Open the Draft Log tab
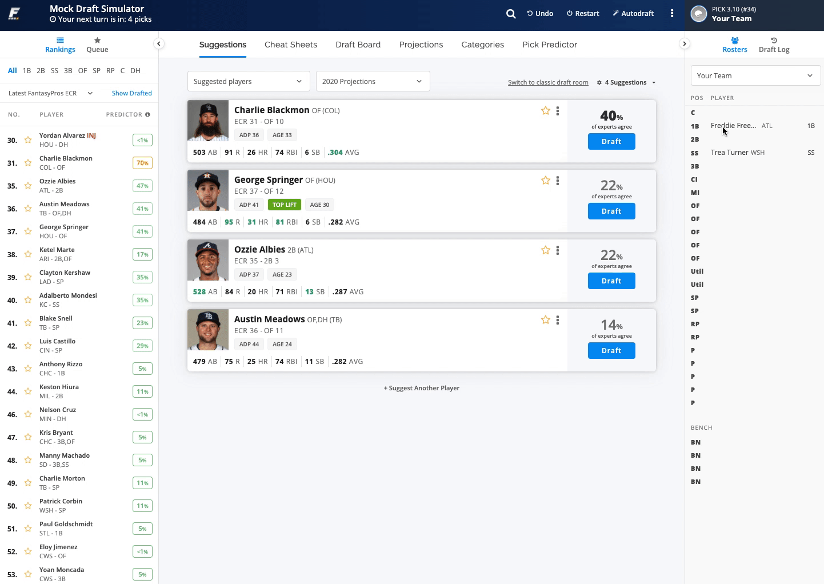The height and width of the screenshot is (584, 824). [x=774, y=45]
